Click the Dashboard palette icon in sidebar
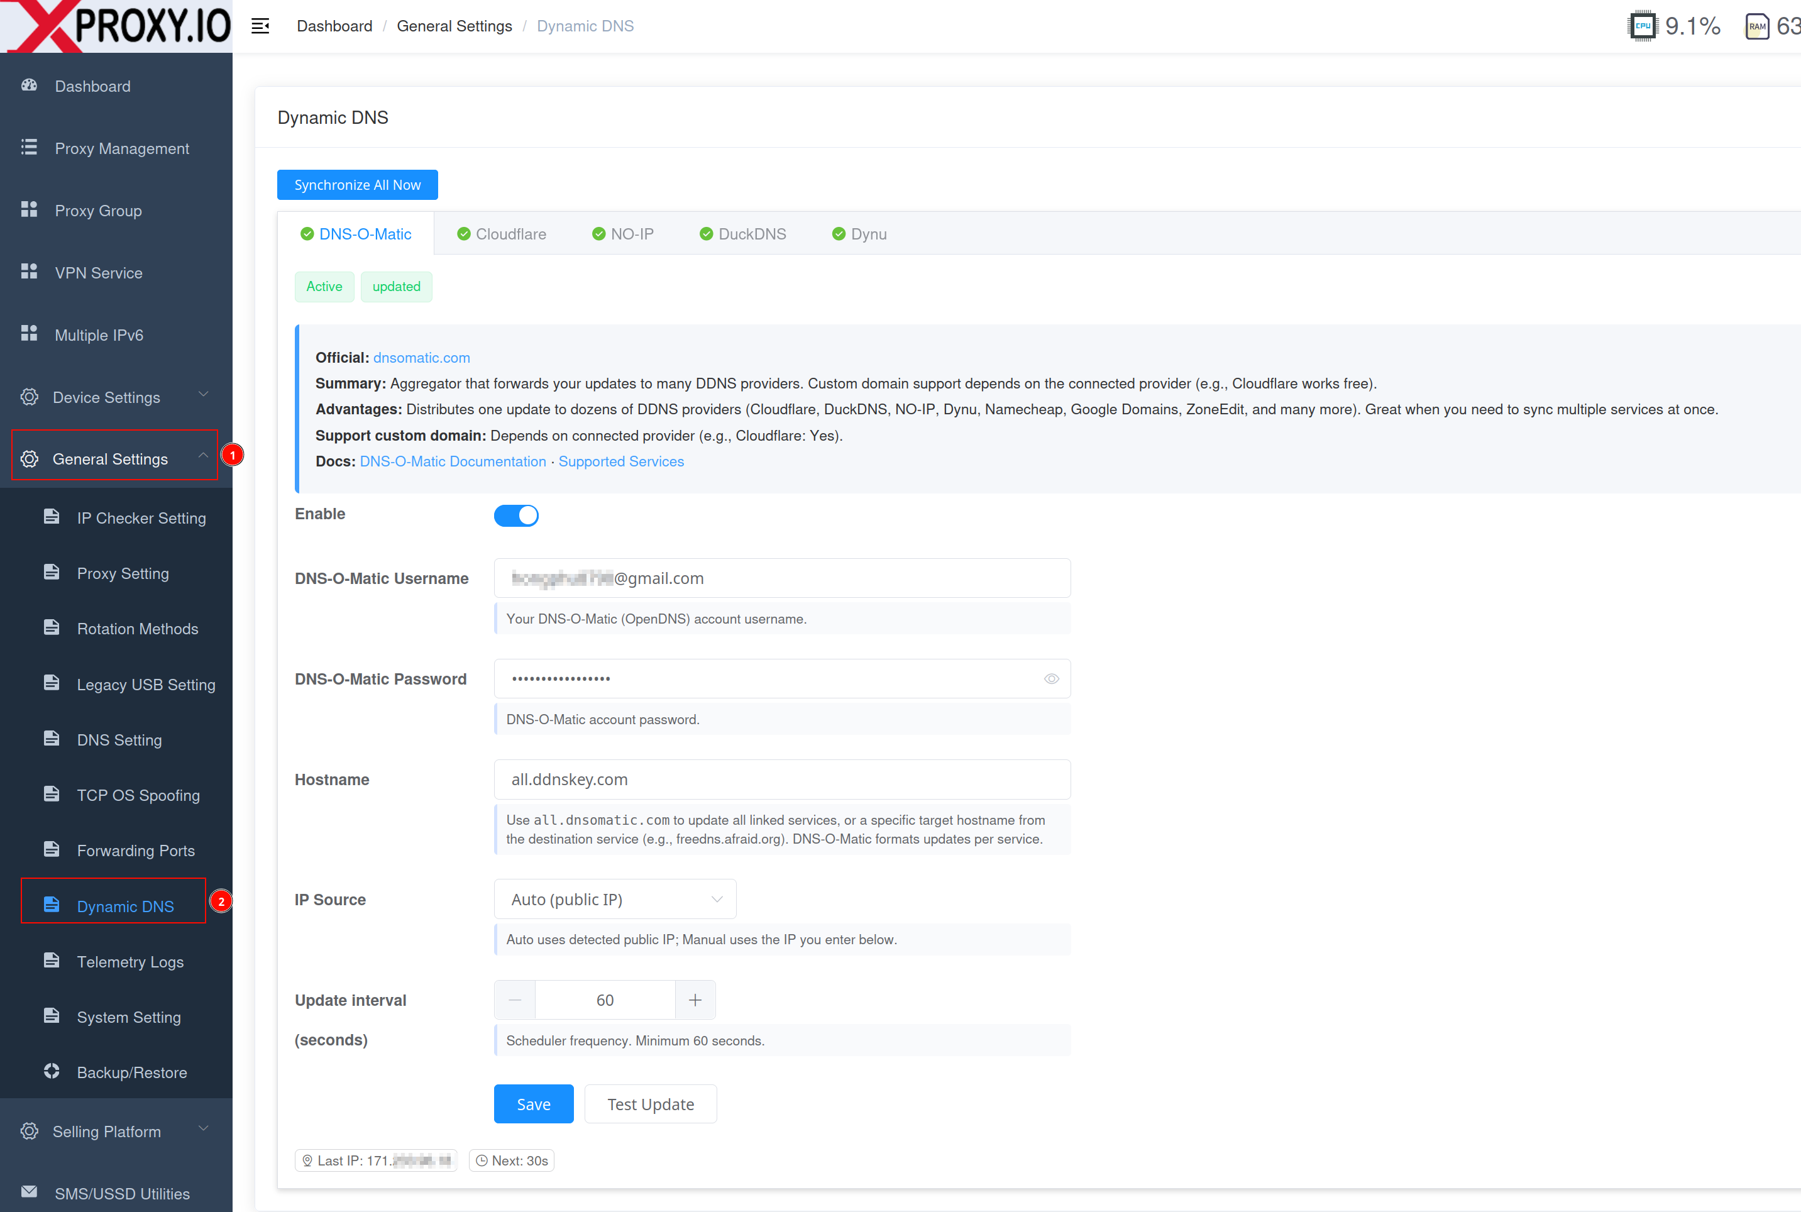 pyautogui.click(x=30, y=85)
